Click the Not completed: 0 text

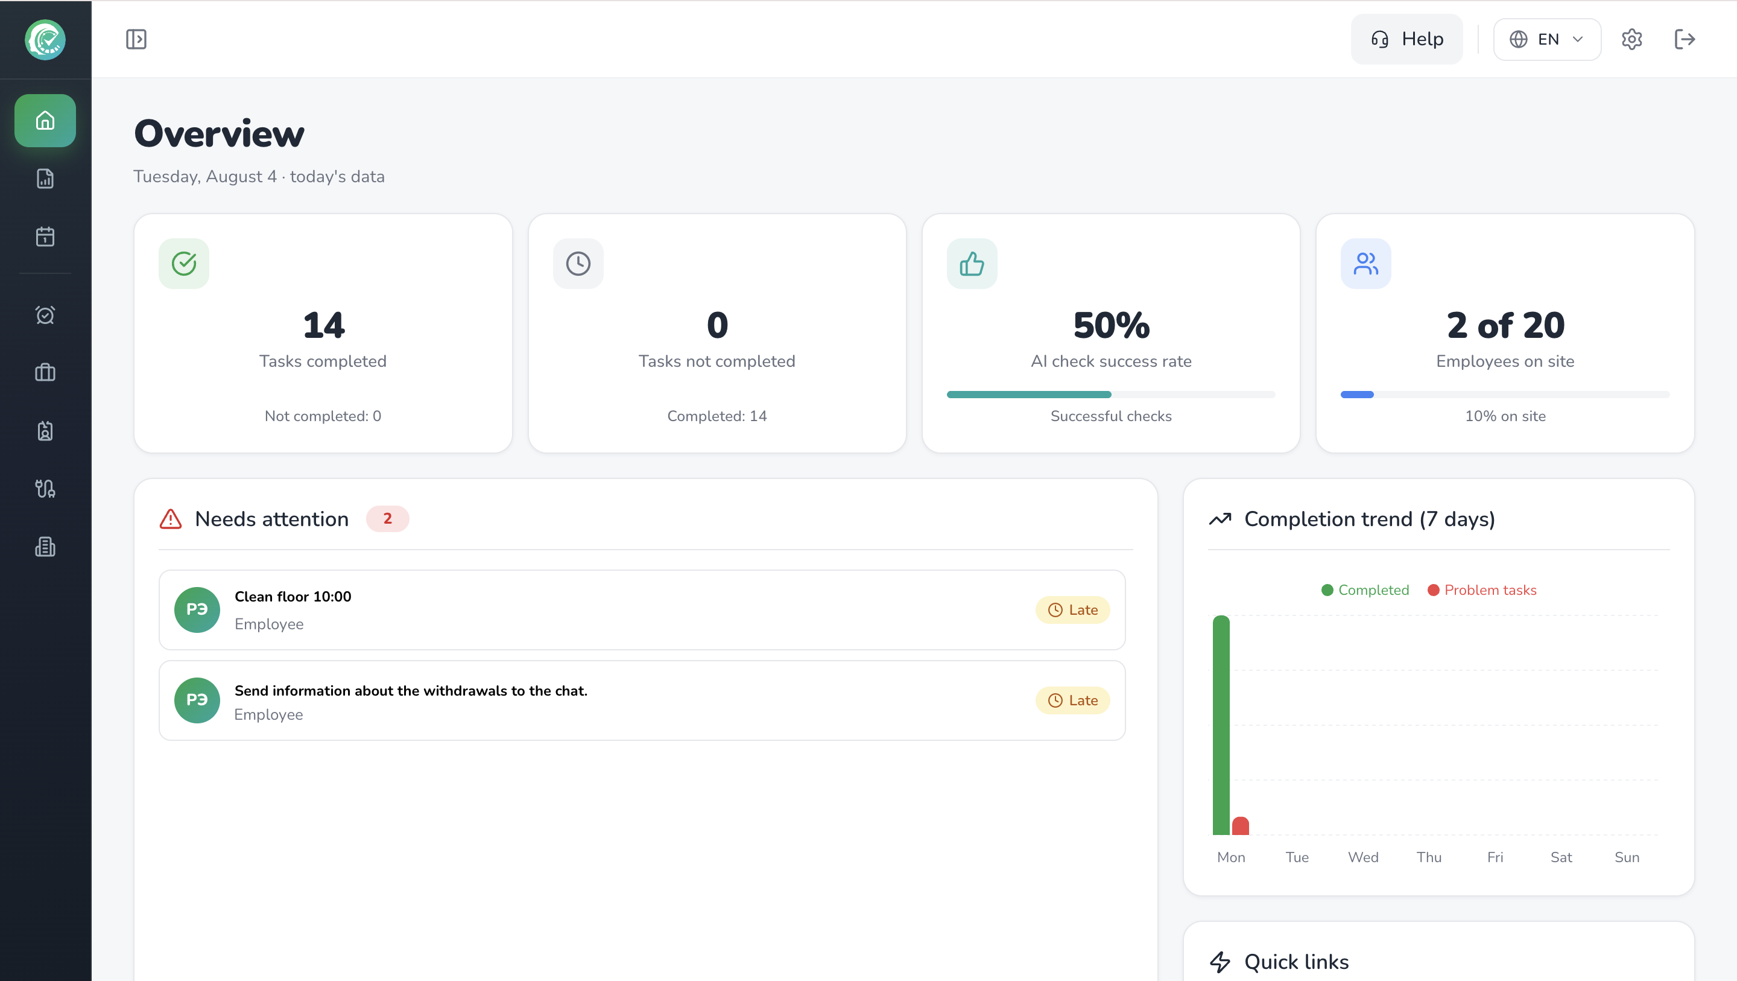pos(323,416)
